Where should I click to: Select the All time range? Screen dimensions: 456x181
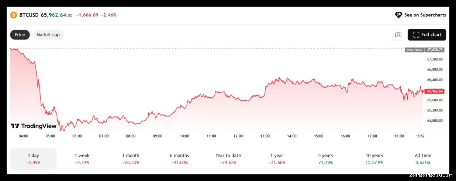click(x=423, y=159)
